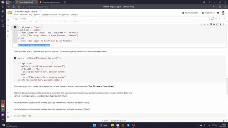Move the cell down with the arrow icon
The width and height of the screenshot is (228, 128).
[x=204, y=25]
